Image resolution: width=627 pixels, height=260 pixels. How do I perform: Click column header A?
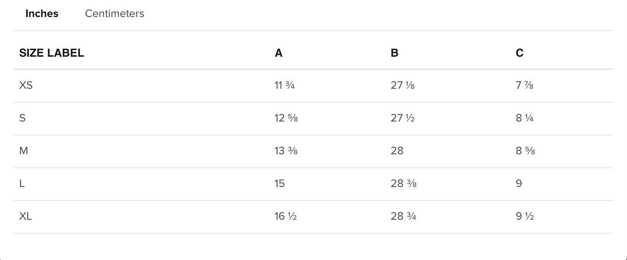point(279,53)
